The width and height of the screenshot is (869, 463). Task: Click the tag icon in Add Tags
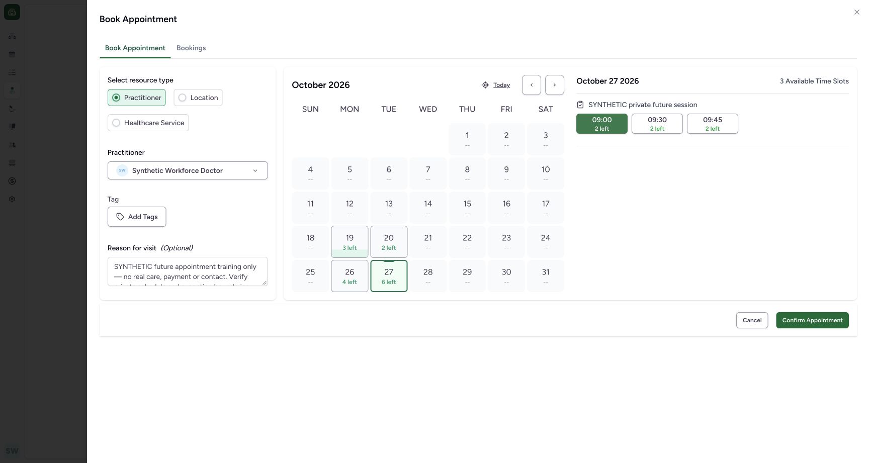[120, 217]
